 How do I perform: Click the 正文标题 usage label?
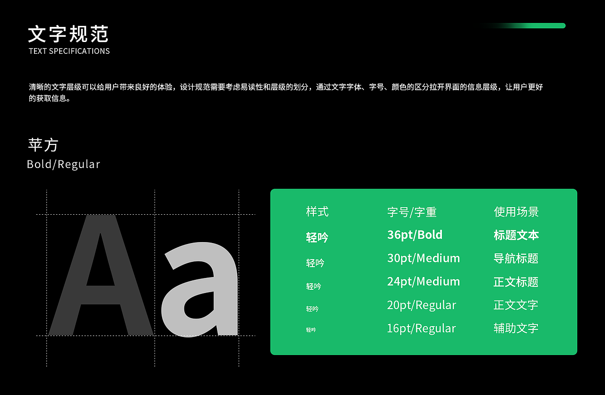[516, 282]
